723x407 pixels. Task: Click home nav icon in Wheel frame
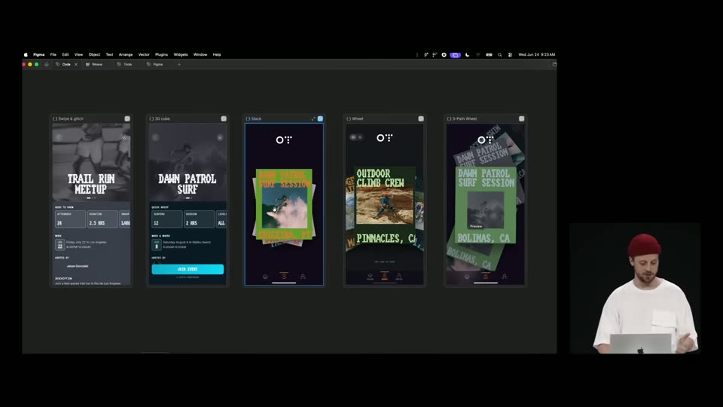pos(370,276)
